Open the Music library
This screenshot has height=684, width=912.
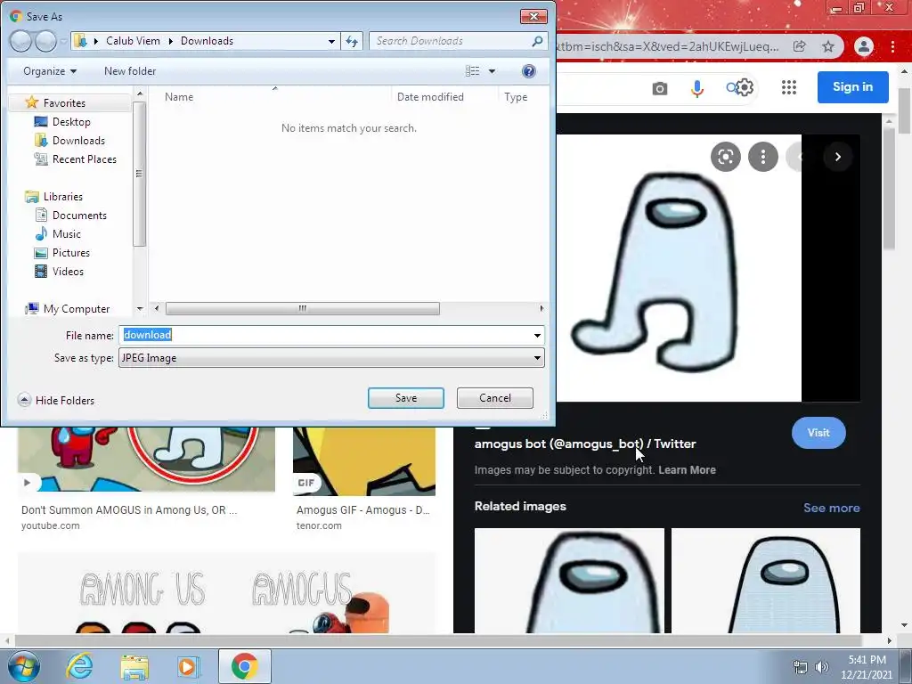tap(66, 234)
